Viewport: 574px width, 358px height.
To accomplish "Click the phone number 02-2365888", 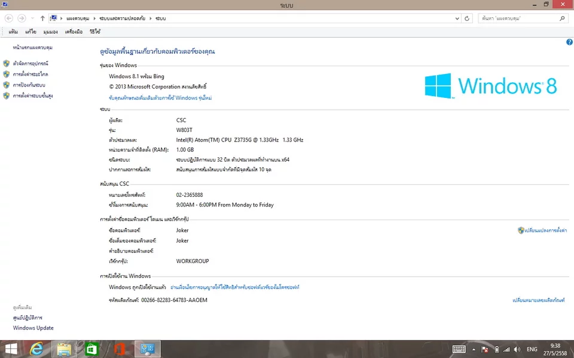I will coord(190,195).
